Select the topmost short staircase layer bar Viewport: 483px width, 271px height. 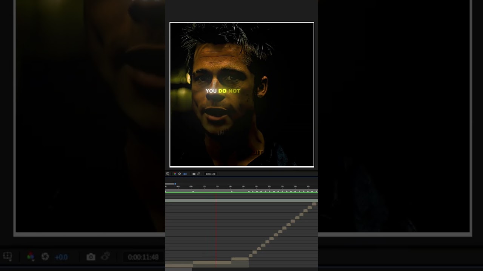point(315,204)
